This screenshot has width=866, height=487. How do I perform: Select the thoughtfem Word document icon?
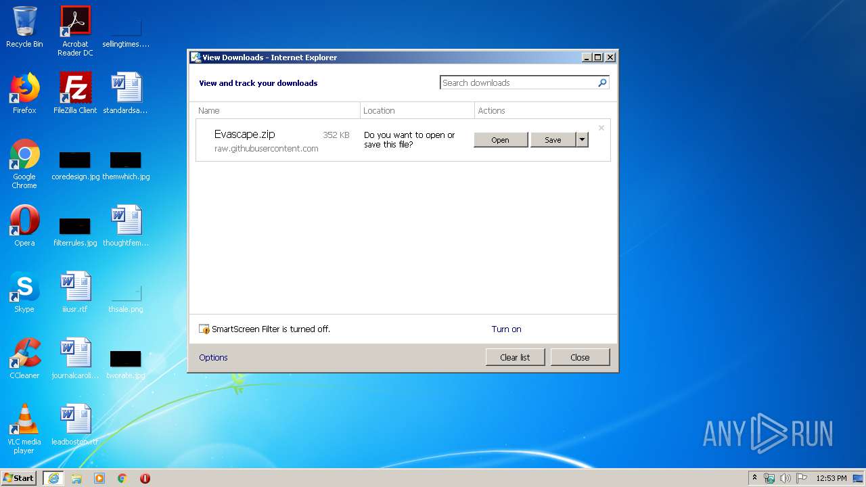pyautogui.click(x=126, y=226)
